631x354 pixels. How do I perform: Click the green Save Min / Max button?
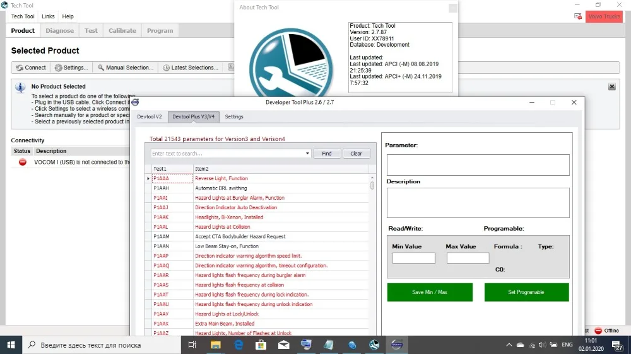tap(430, 292)
